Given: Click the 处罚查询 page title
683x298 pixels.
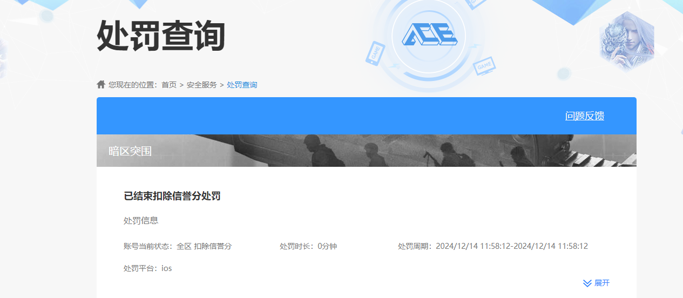Looking at the screenshot, I should click(x=161, y=36).
